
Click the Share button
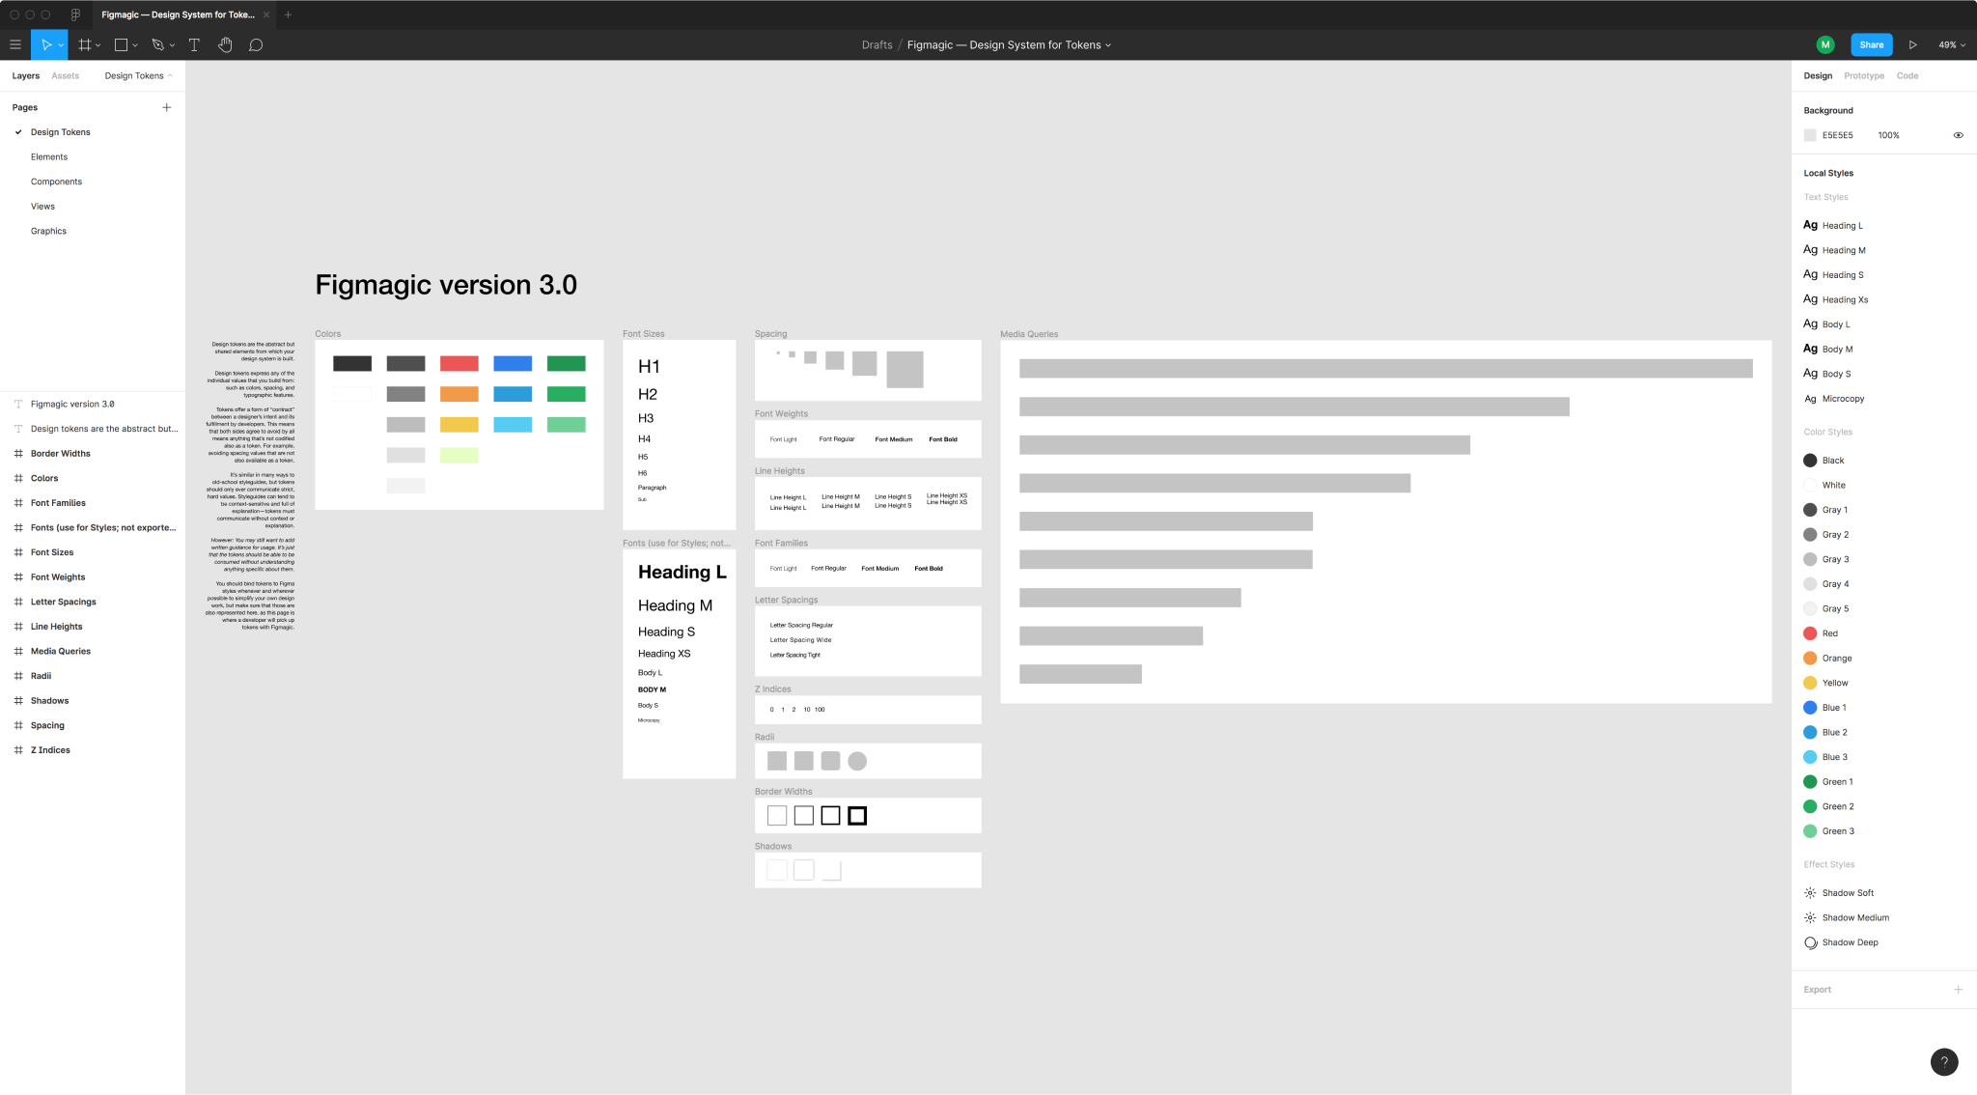1872,44
